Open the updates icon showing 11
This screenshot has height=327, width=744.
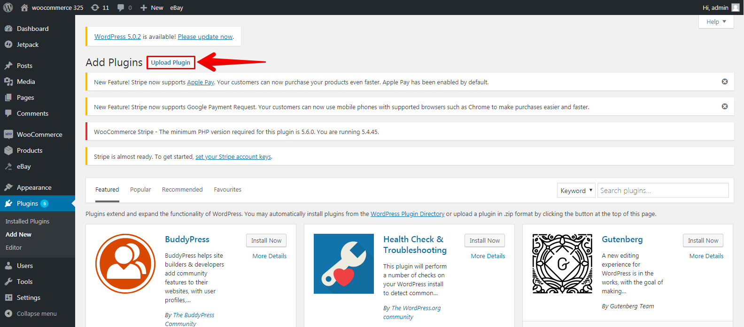click(x=100, y=7)
